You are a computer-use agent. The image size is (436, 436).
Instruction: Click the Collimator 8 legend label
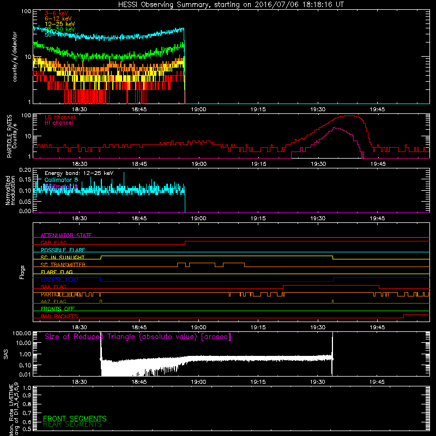pyautogui.click(x=61, y=180)
